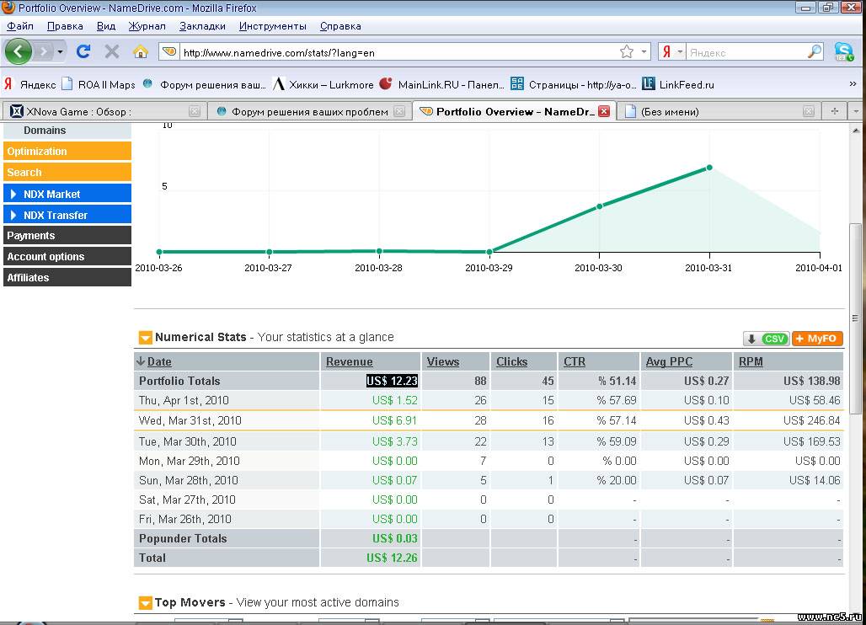Close the Portfolio Overview tab

(x=603, y=111)
